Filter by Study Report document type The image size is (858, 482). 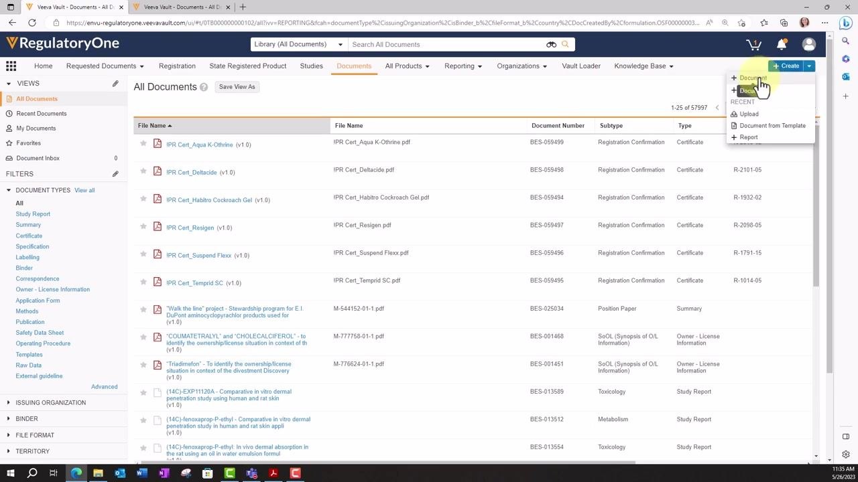point(33,214)
